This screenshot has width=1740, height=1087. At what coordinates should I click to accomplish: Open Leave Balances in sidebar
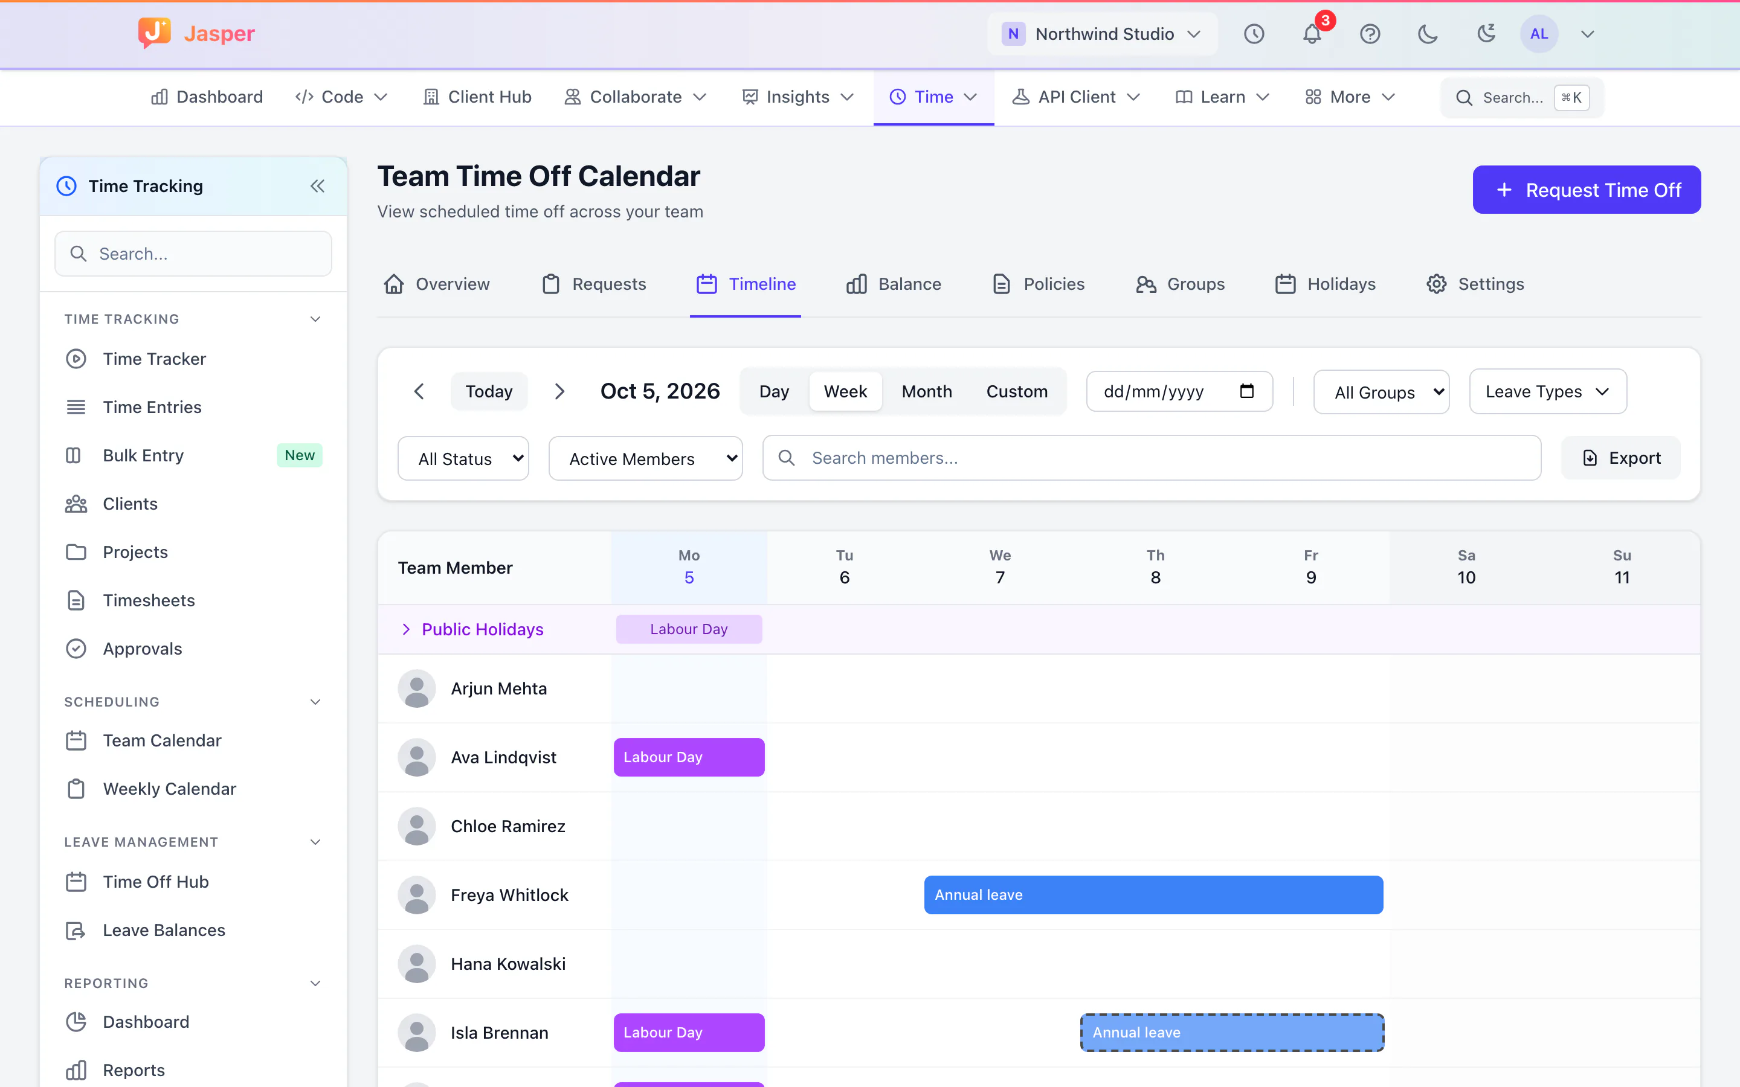click(193, 930)
